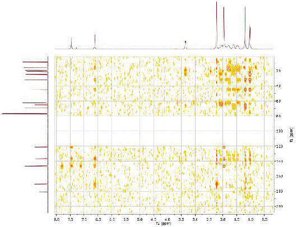Click the tallest peak in the top proton spectrum
The height and width of the screenshot is (227, 297).
pyautogui.click(x=217, y=25)
